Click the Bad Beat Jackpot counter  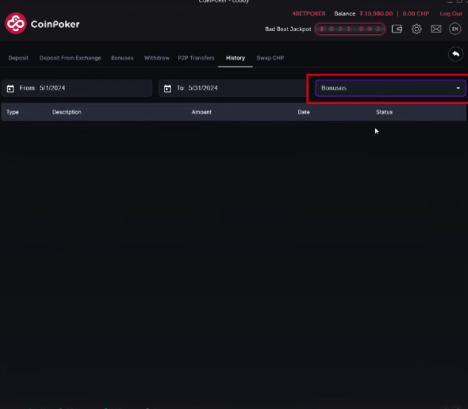[351, 29]
